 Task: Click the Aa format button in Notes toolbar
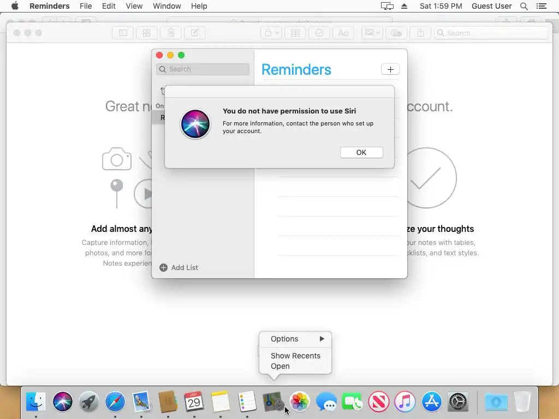[x=343, y=33]
